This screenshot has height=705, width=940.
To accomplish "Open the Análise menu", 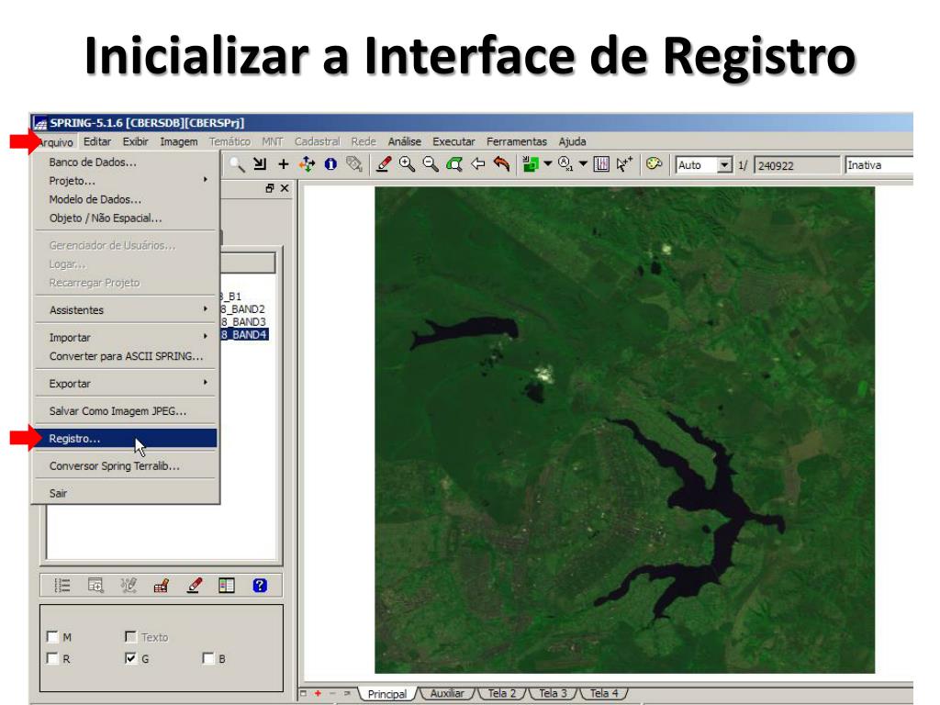I will 405,141.
